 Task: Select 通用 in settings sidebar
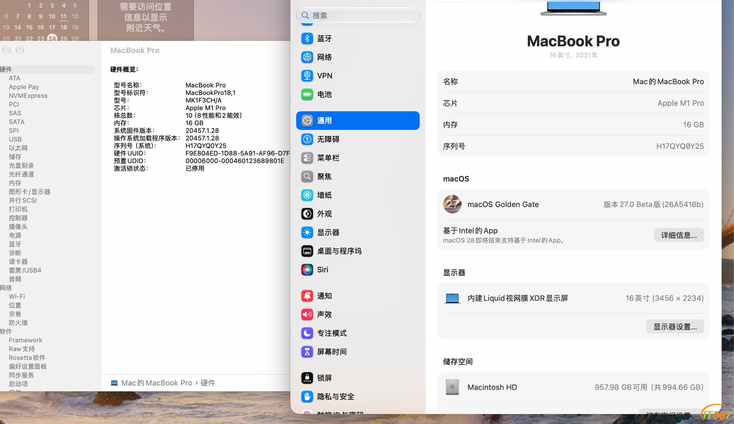(x=358, y=121)
